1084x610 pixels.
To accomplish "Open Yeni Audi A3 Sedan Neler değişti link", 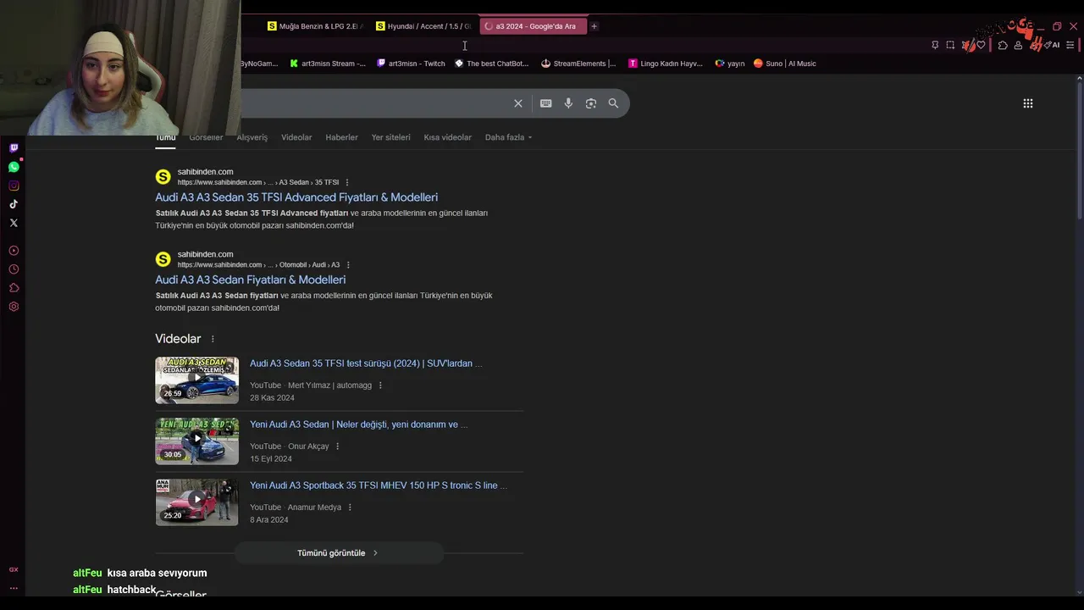I will pyautogui.click(x=358, y=424).
